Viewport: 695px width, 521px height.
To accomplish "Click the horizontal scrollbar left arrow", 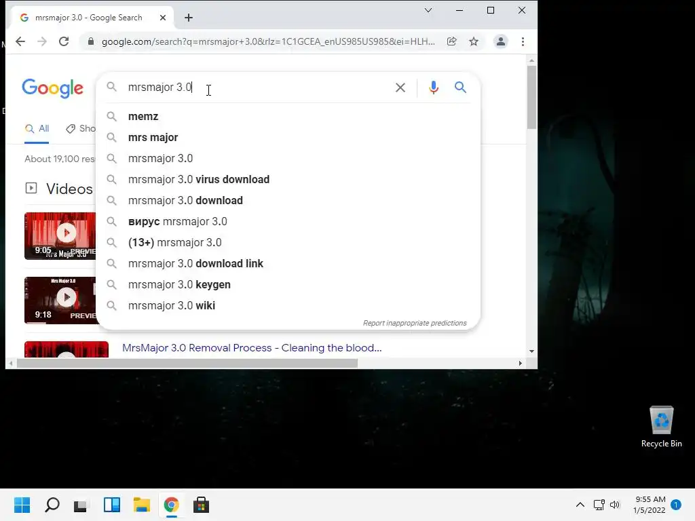I will (11, 364).
